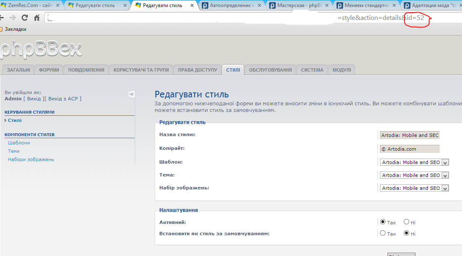Image resolution: width=462 pixels, height=256 pixels.
Task: Click the browser forward arrow
Action: tap(13, 18)
